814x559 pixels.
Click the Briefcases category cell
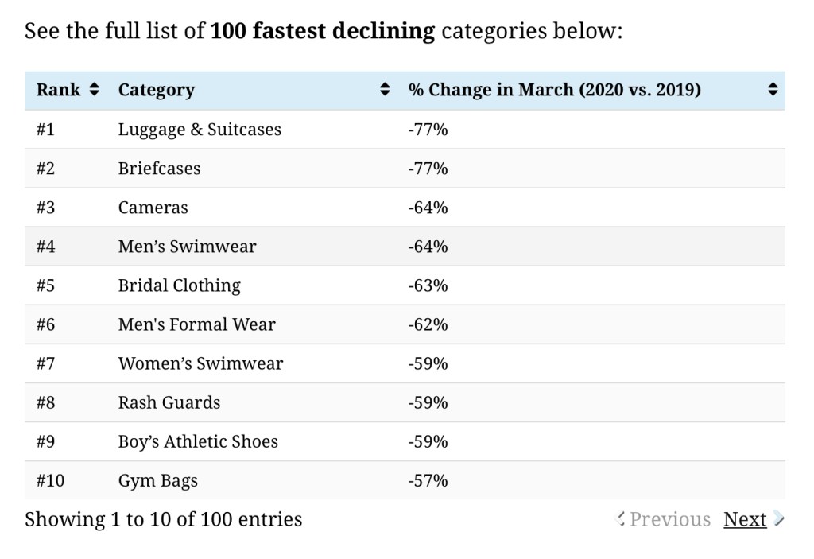point(159,168)
